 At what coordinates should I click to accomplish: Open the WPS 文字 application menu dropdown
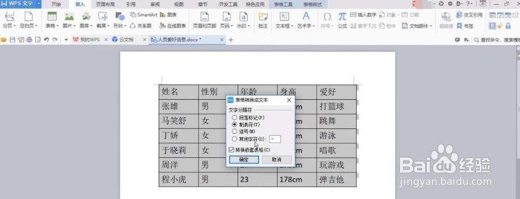[39, 4]
